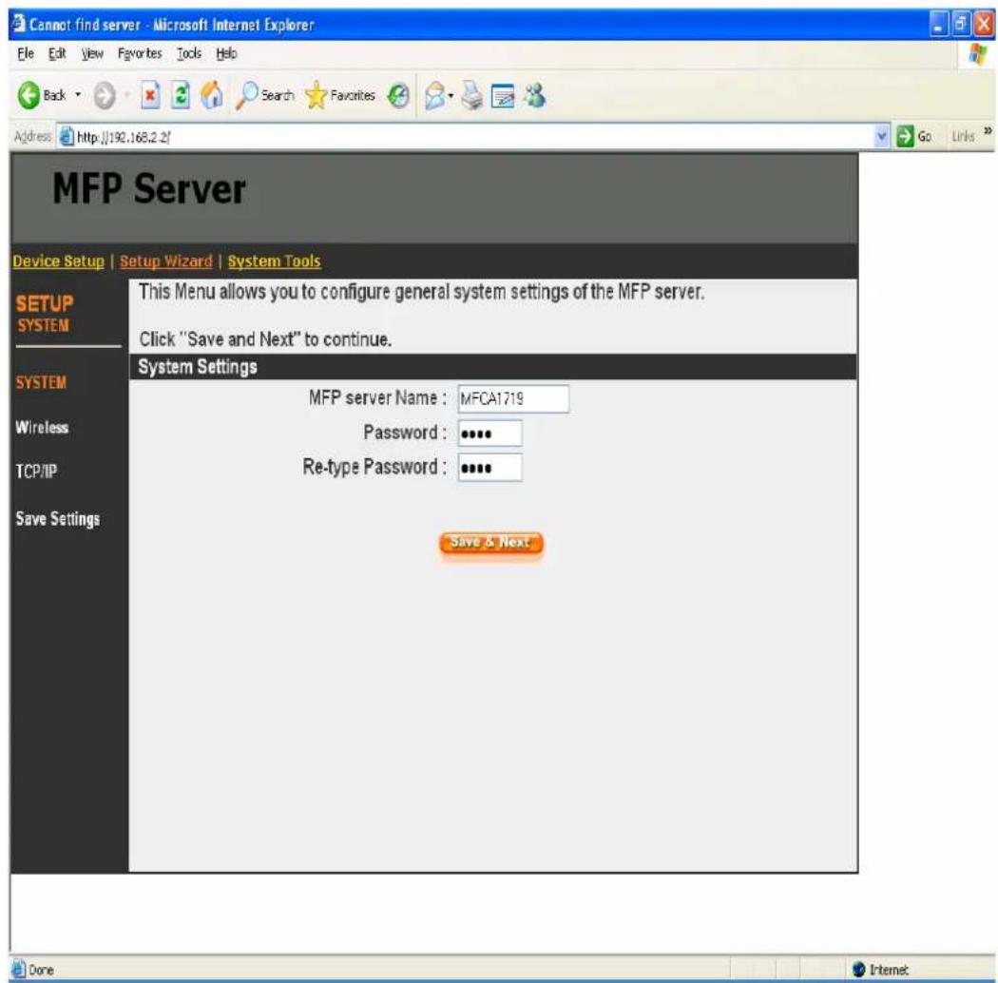Open the Help menu

[x=226, y=53]
